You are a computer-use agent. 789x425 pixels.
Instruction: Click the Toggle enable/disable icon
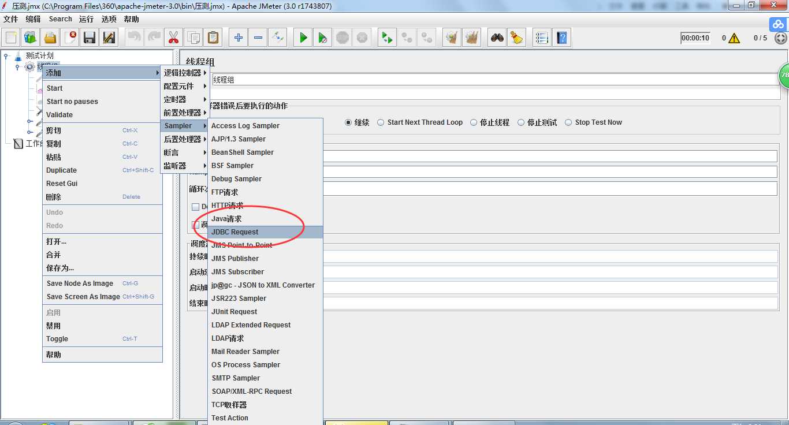pos(277,38)
